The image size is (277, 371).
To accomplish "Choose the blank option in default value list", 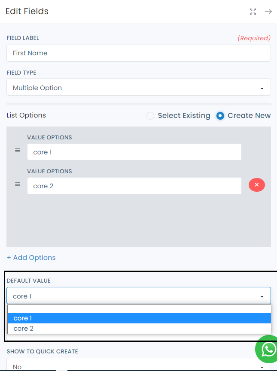I will pyautogui.click(x=139, y=309).
